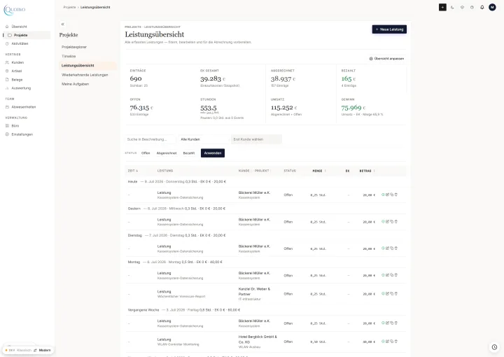The image size is (504, 357).
Task: Click the Status column header
Action: 290,171
